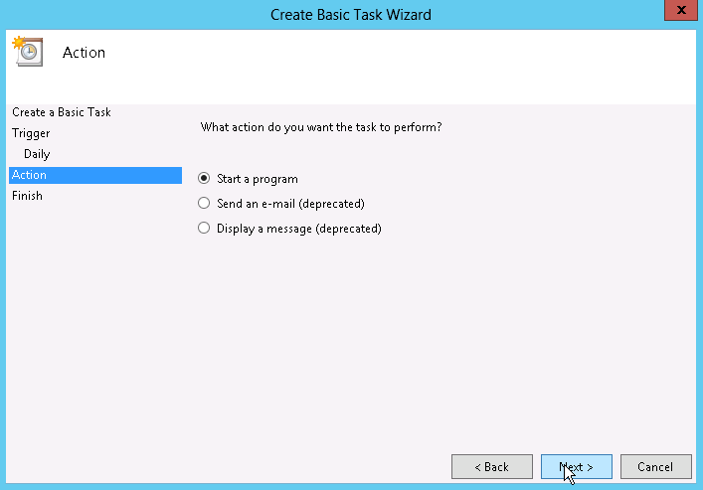Select the Start a program radio button
The height and width of the screenshot is (490, 703).
(x=204, y=179)
